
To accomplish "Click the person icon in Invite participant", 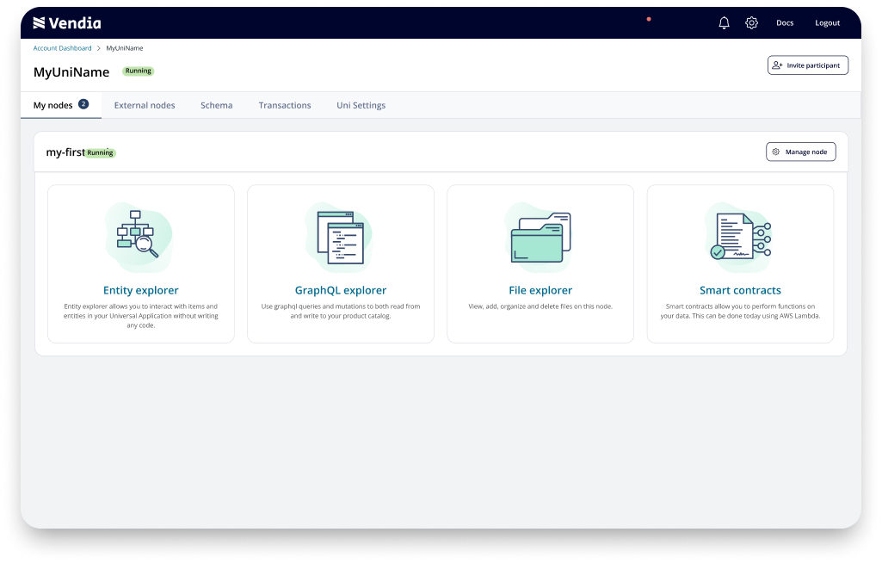I will tap(777, 65).
